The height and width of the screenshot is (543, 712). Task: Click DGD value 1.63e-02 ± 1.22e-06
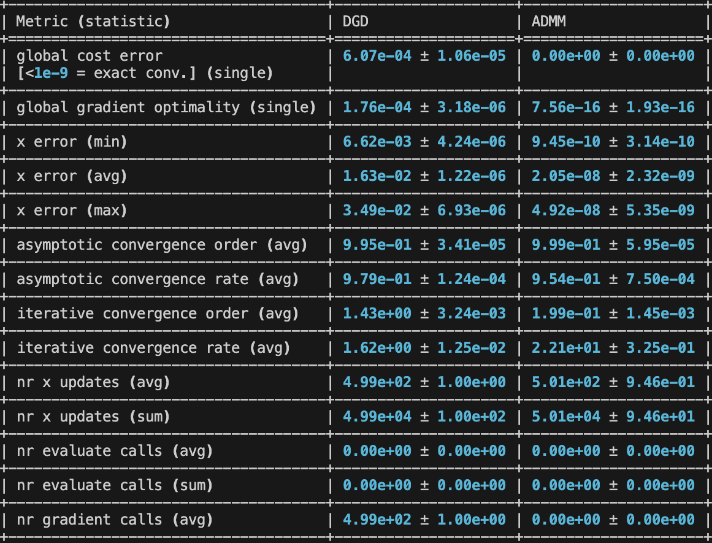pos(424,176)
